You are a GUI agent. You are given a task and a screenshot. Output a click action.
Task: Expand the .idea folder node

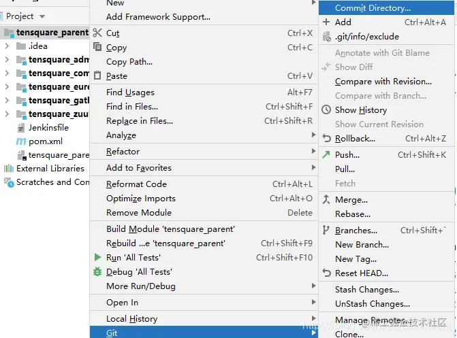pyautogui.click(x=7, y=46)
